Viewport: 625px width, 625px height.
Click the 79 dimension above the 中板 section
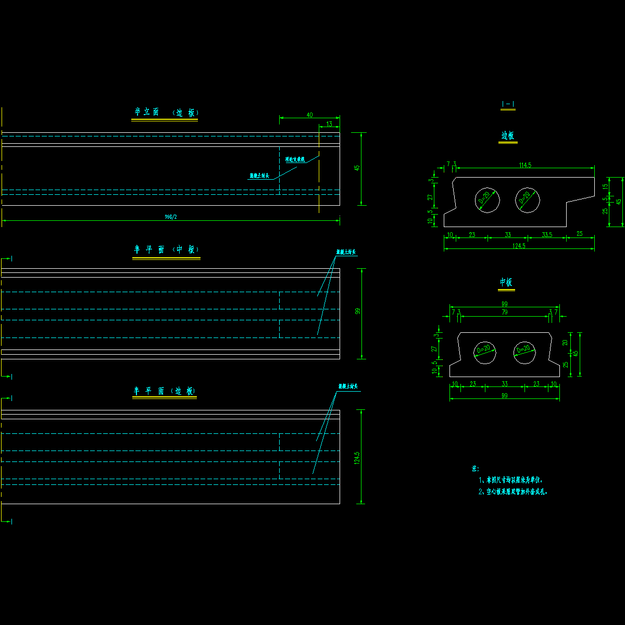(504, 312)
